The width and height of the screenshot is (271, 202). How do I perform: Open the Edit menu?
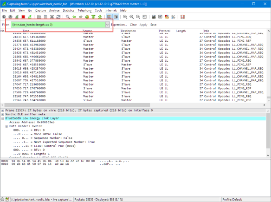pyautogui.click(x=13, y=11)
